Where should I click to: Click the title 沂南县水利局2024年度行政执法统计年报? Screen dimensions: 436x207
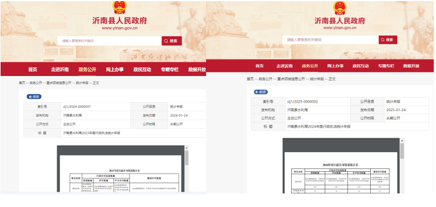(x=318, y=126)
